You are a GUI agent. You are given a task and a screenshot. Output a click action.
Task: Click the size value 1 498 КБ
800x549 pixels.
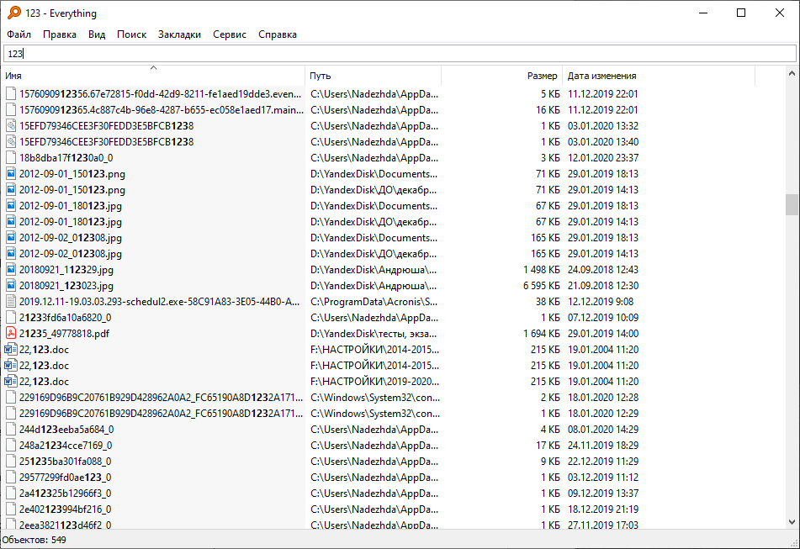(x=542, y=270)
